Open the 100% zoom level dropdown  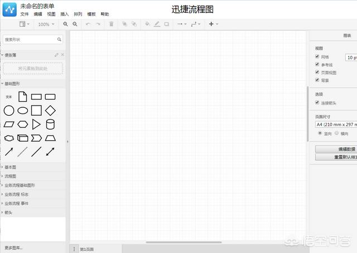46,24
